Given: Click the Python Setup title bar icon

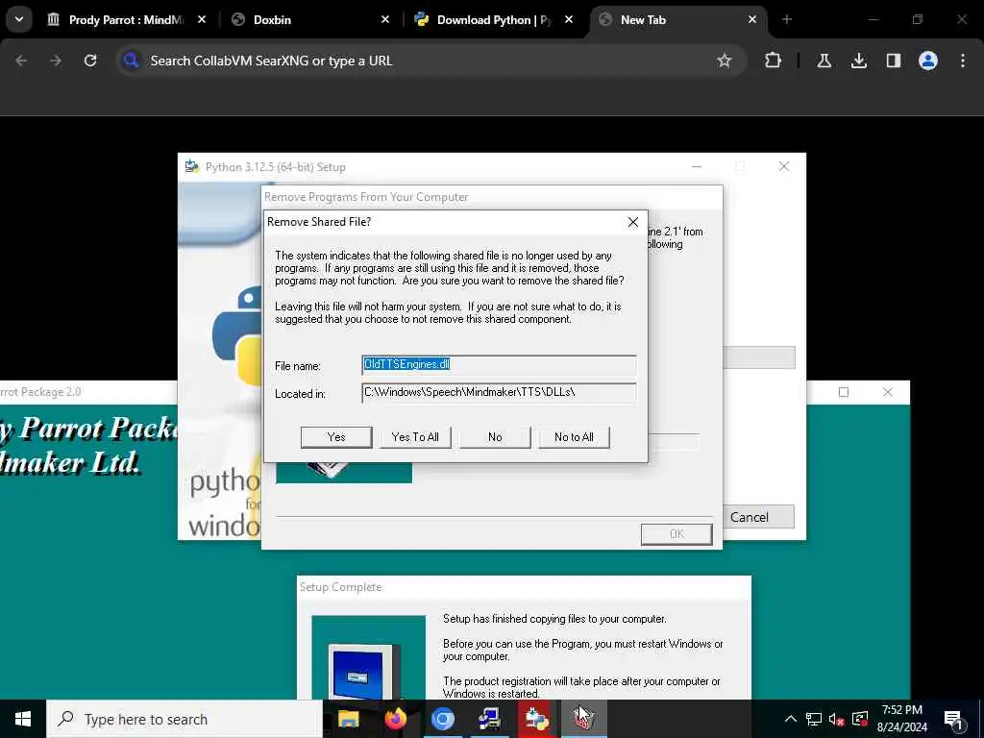Looking at the screenshot, I should [192, 167].
